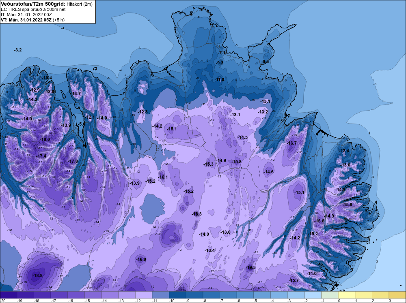Click the 'EC-HRES spá brúuð á 500m net' line
Viewport: 406px width, 303px height.
(33, 9)
